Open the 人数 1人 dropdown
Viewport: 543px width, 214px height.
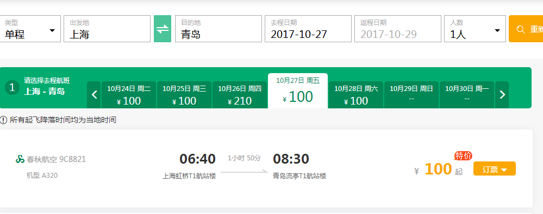[475, 29]
